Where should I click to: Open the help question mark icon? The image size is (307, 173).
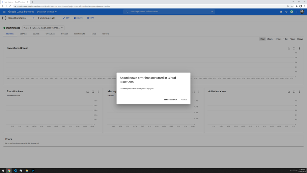pyautogui.click(x=286, y=12)
